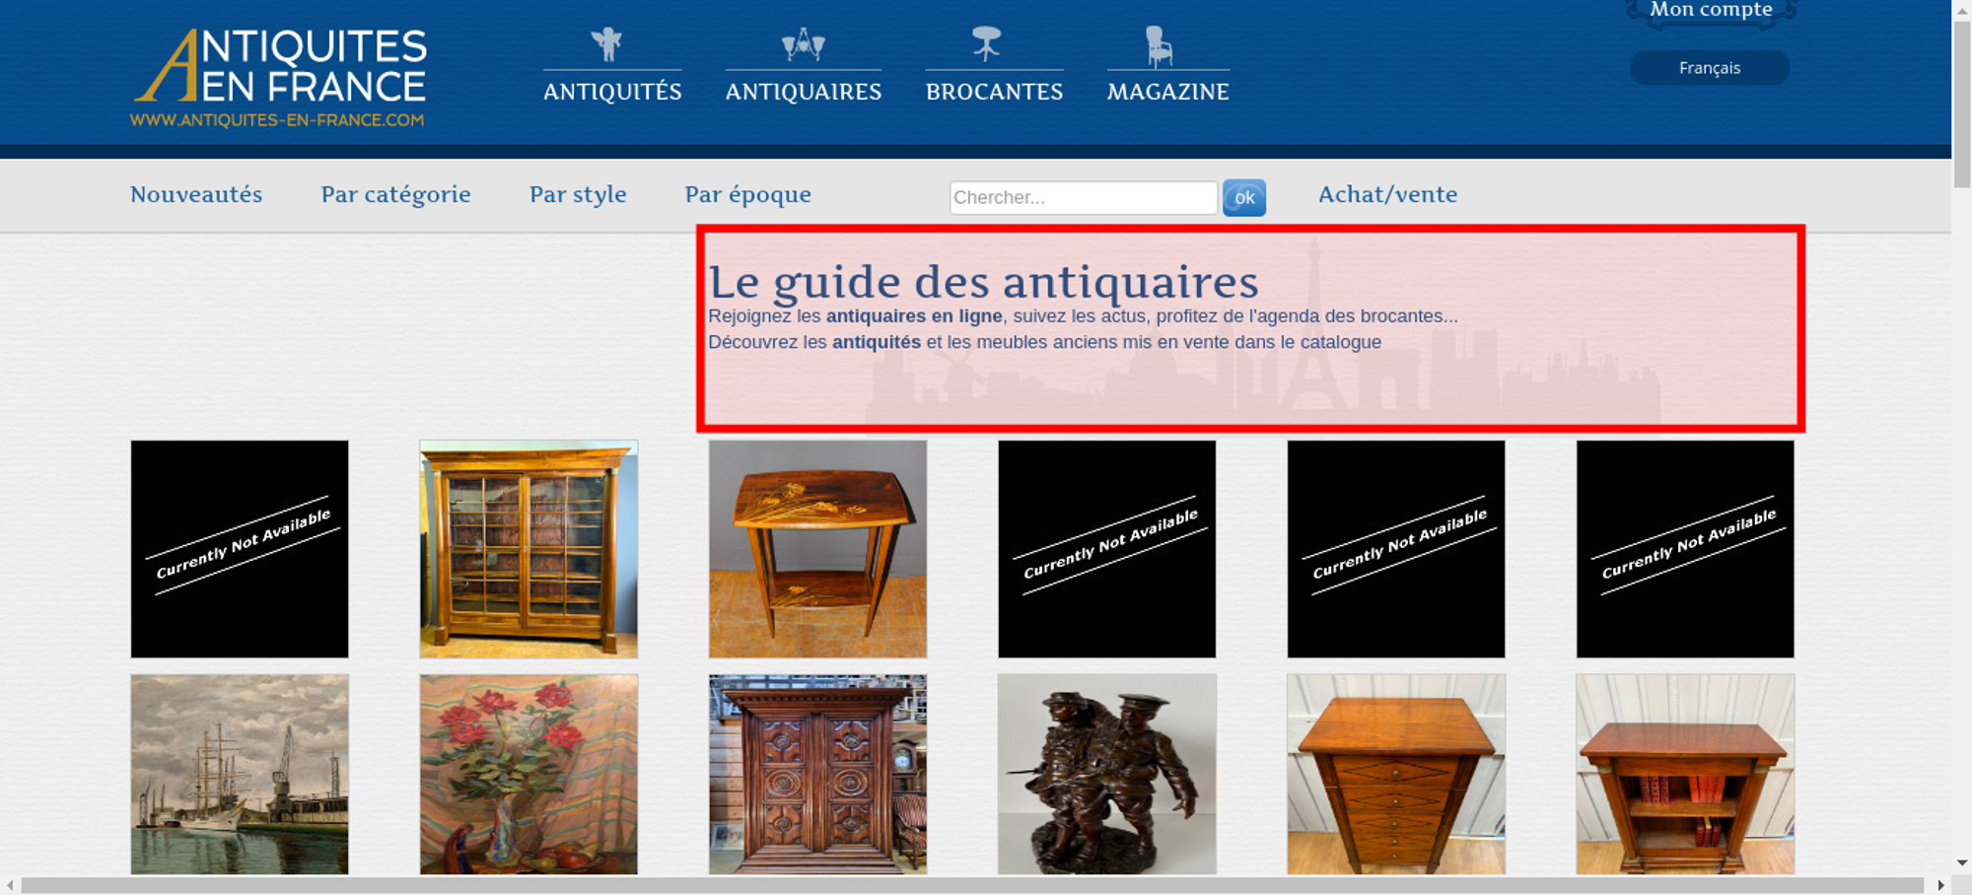Screen dimensions: 1972x895
Task: Click the Chercher search input field
Action: [1083, 197]
